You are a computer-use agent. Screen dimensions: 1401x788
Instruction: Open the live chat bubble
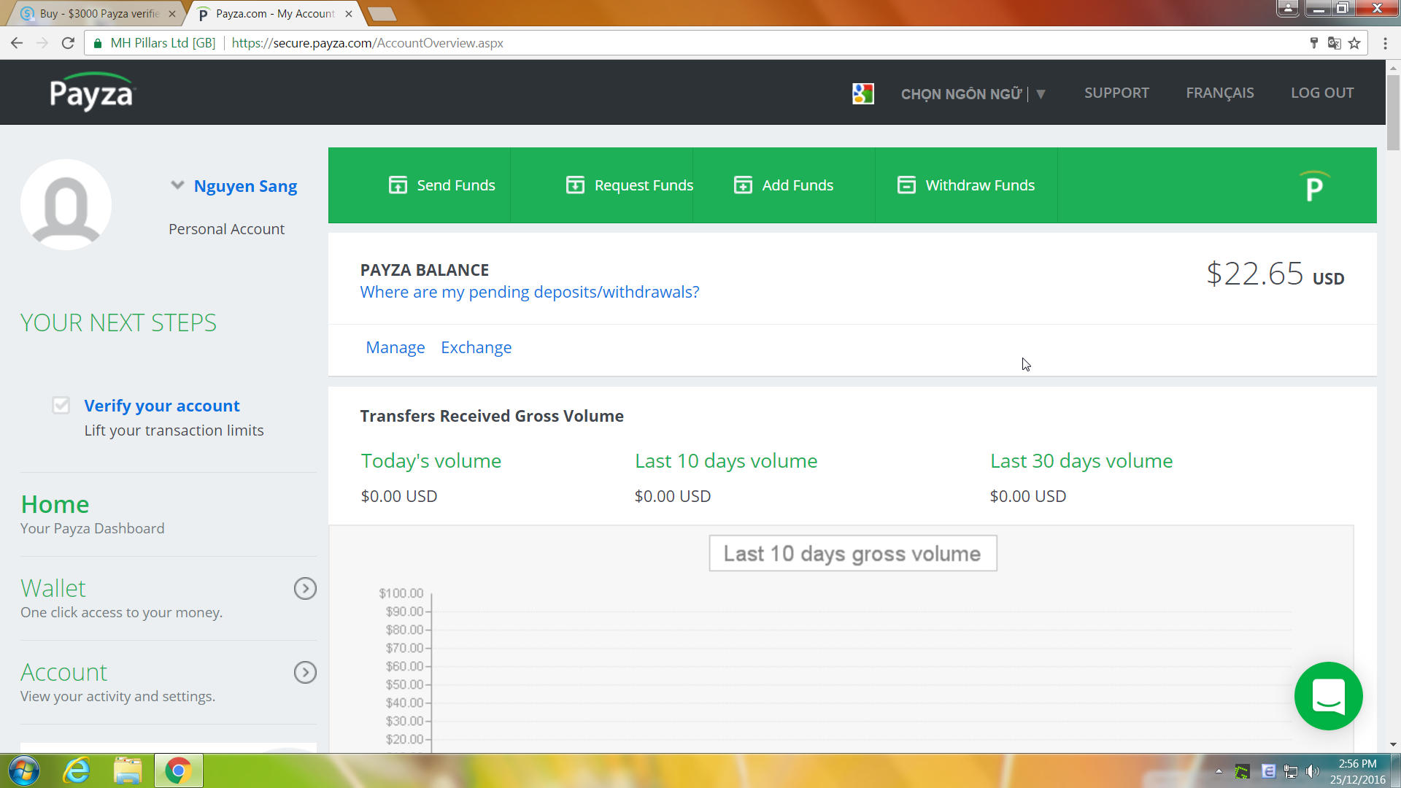1328,696
